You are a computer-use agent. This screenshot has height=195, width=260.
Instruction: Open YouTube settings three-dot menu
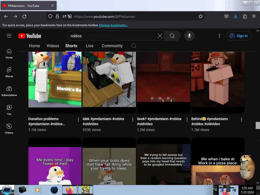point(219,36)
